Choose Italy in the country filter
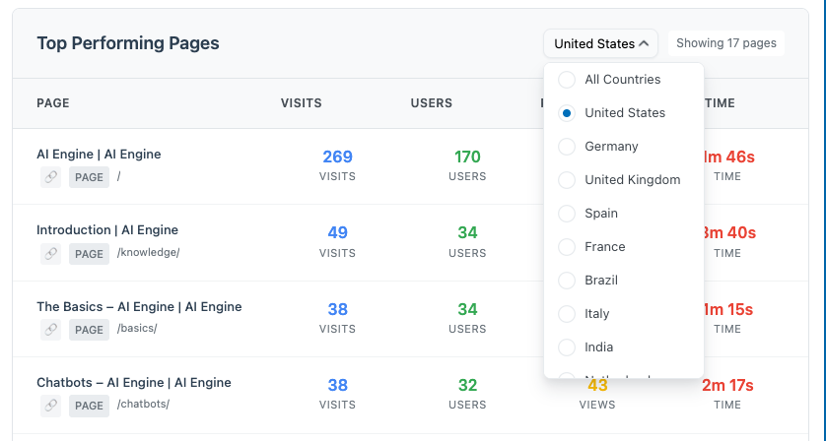Screen dimensions: 826x441 (567, 314)
